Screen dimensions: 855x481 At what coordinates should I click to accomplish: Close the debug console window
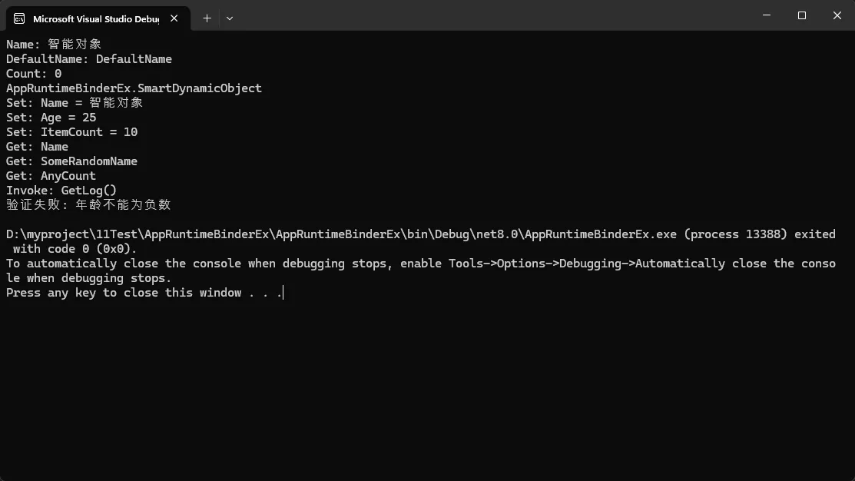tap(837, 15)
